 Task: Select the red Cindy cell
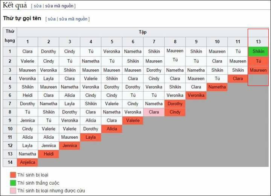click(175, 112)
